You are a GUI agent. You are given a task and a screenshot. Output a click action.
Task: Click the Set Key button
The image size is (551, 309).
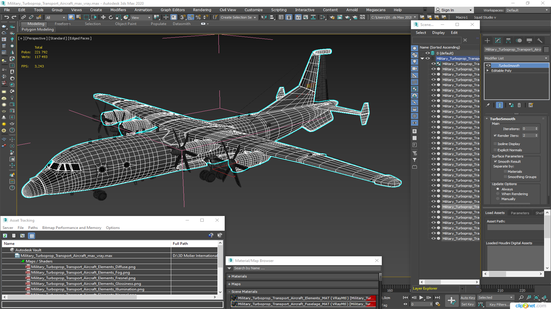[467, 304]
